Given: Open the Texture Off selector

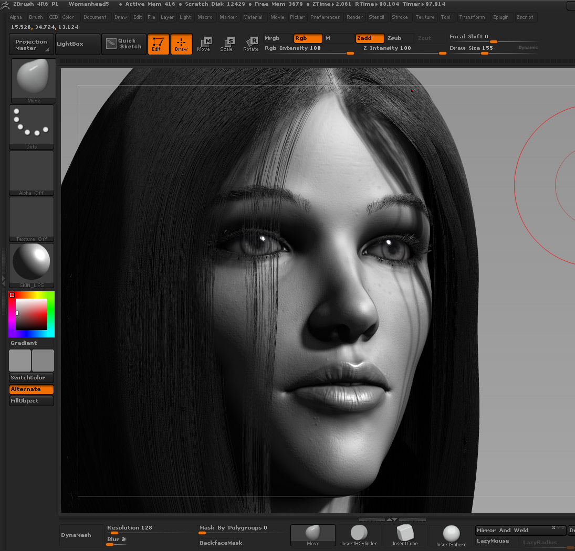Looking at the screenshot, I should click(x=32, y=219).
